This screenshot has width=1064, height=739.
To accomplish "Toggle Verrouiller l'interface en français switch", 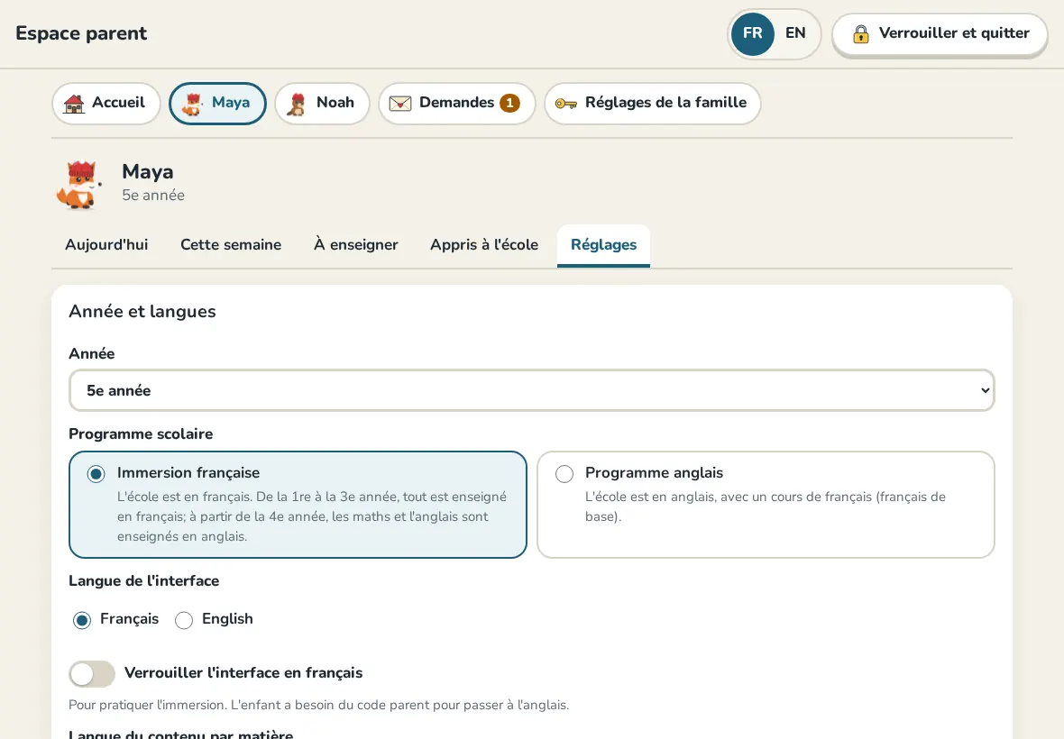I will click(92, 674).
